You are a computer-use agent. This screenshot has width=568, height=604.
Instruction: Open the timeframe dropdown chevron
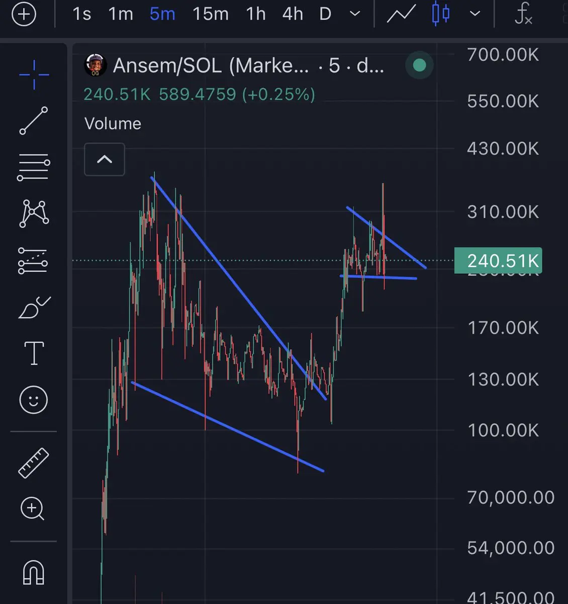[x=355, y=14]
